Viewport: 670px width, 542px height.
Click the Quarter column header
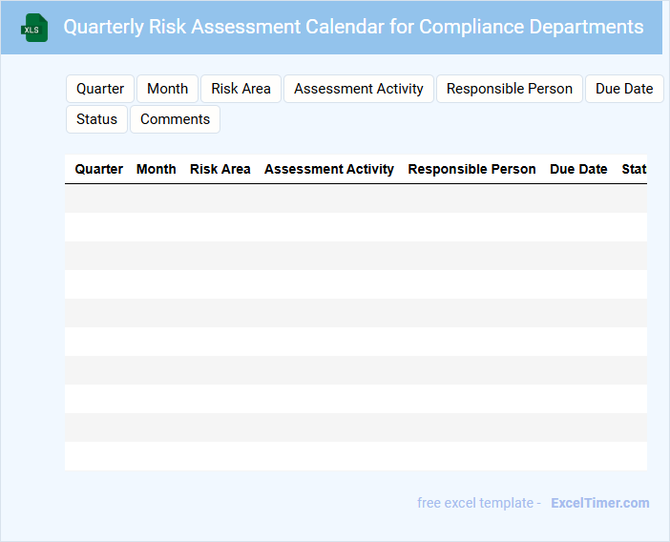click(99, 169)
